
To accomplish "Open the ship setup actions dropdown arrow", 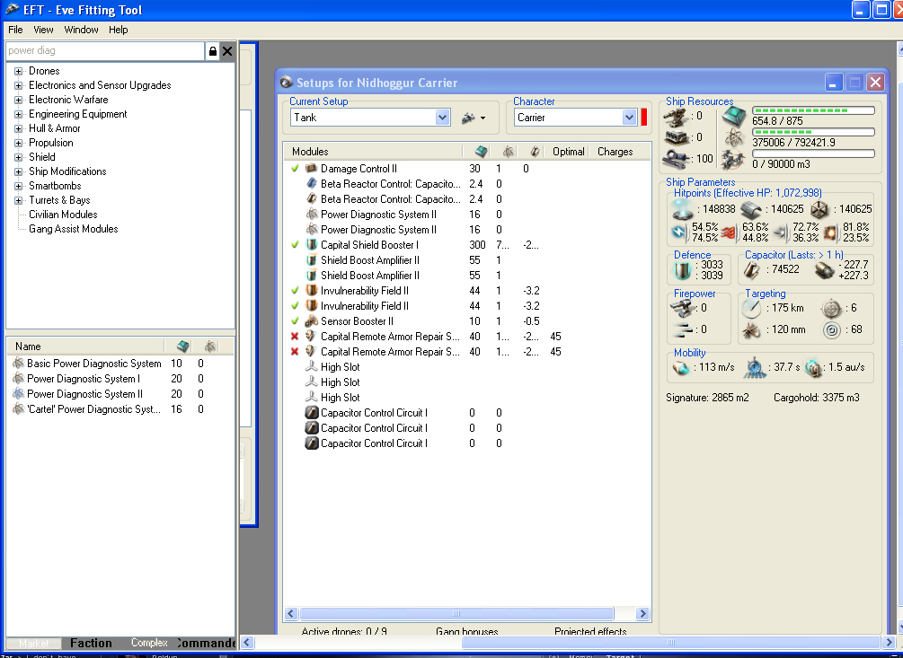I will pyautogui.click(x=482, y=118).
